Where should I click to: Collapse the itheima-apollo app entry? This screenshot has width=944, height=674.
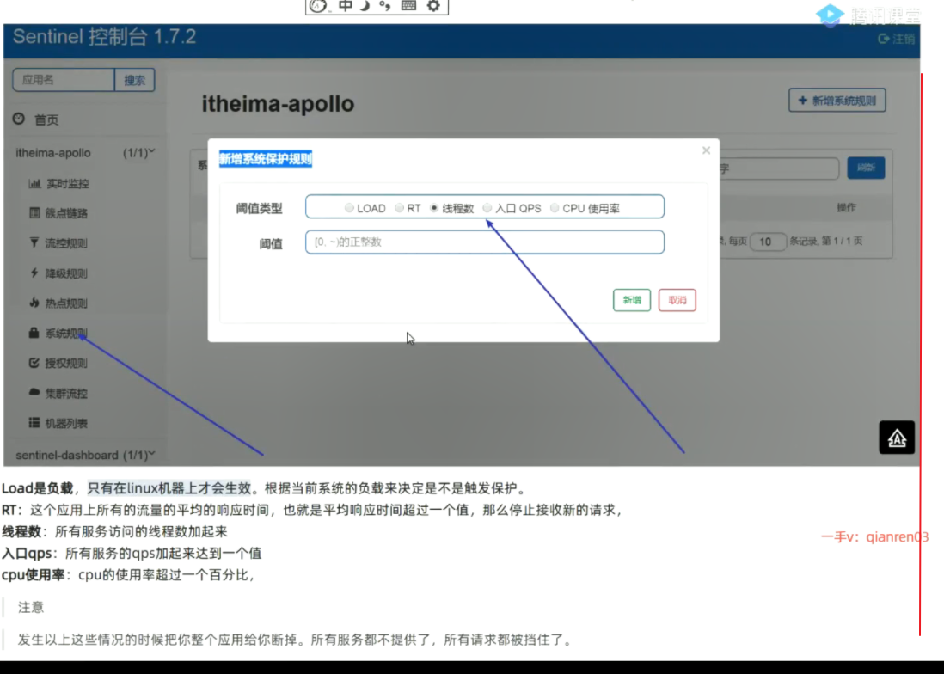pyautogui.click(x=85, y=153)
